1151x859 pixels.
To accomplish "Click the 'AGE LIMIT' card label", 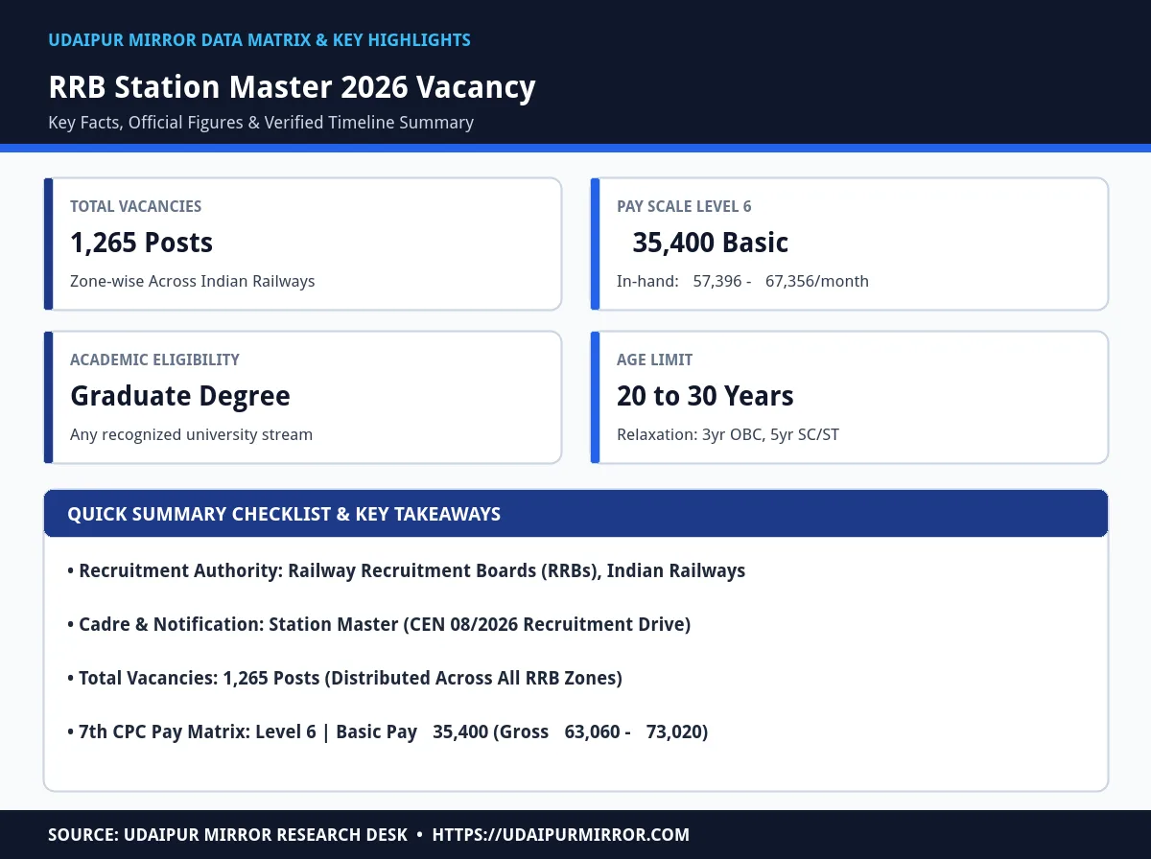I will (x=654, y=360).
